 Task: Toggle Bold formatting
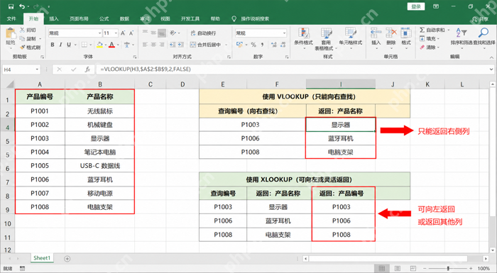(x=53, y=45)
